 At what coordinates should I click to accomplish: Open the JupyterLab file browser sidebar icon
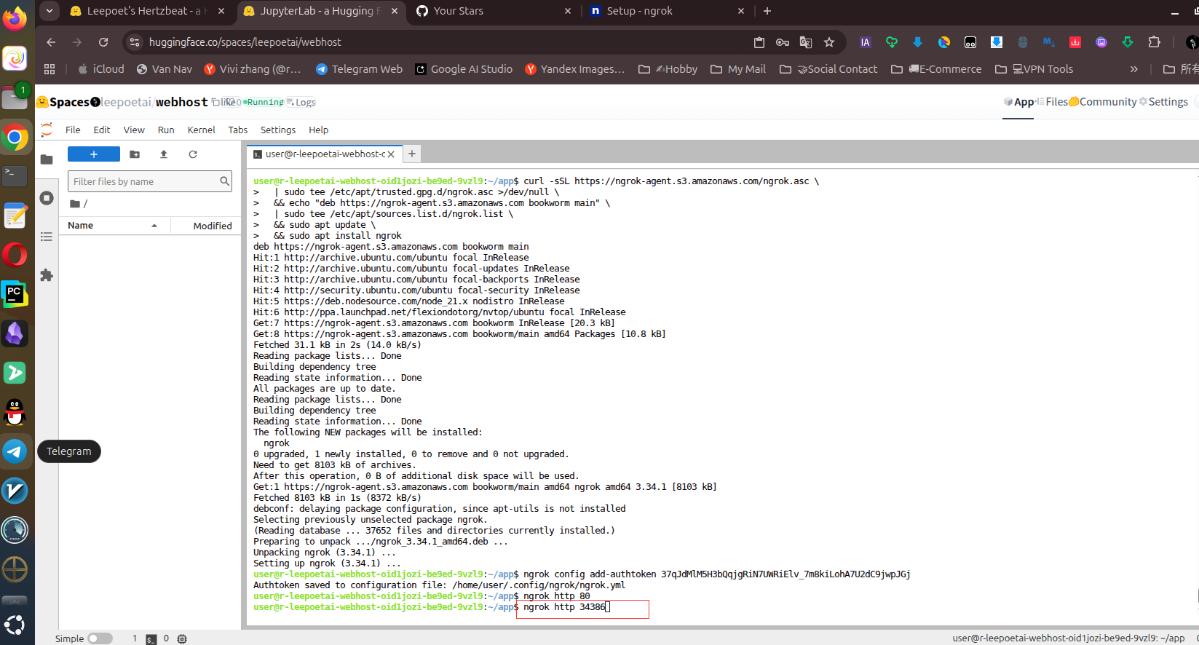coord(47,159)
